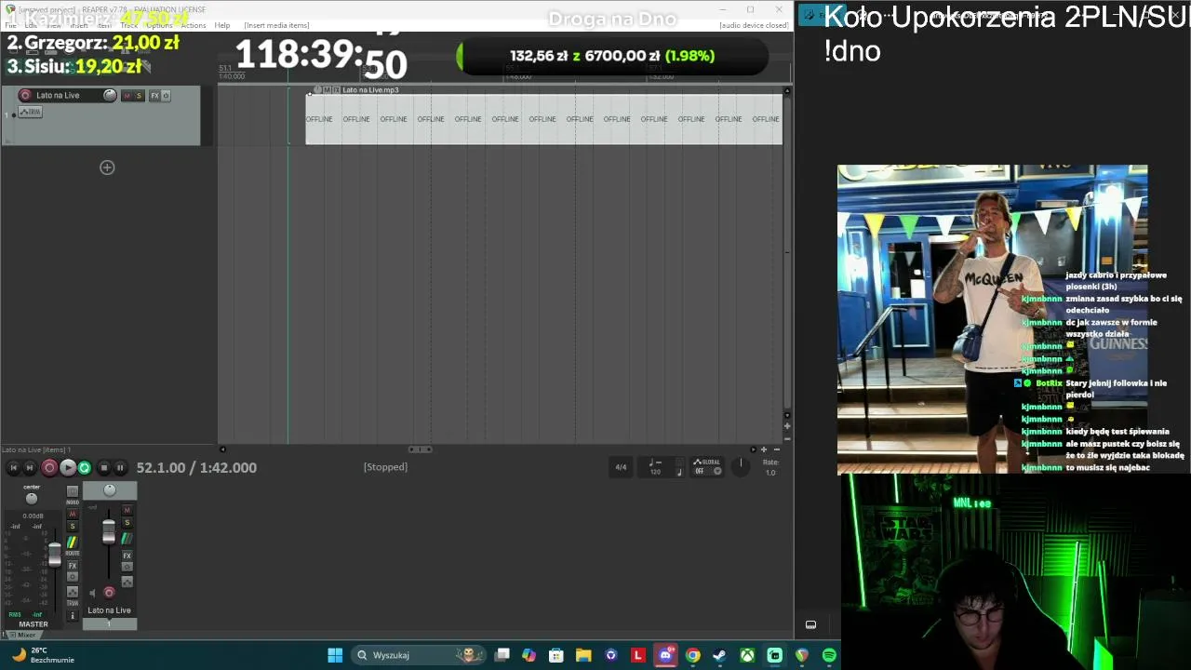Toggle input monitoring speaker on mixer strip
Screen dimensions: 1191x670
[x=92, y=593]
